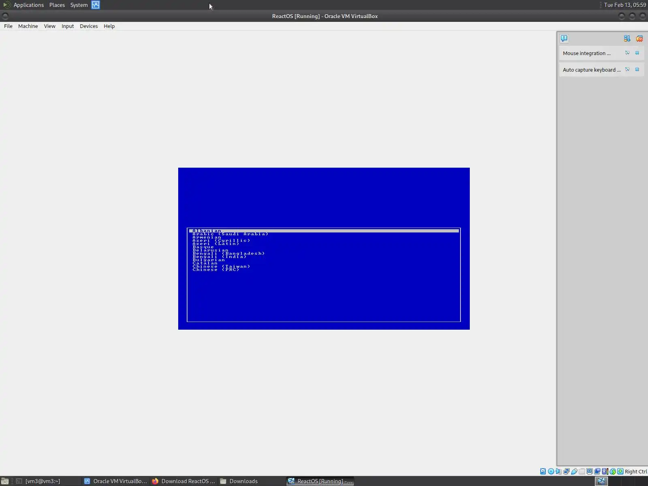
Task: Open the View menu
Action: point(49,26)
